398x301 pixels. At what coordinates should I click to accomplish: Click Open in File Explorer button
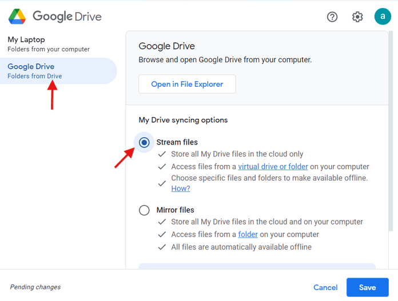(x=187, y=84)
